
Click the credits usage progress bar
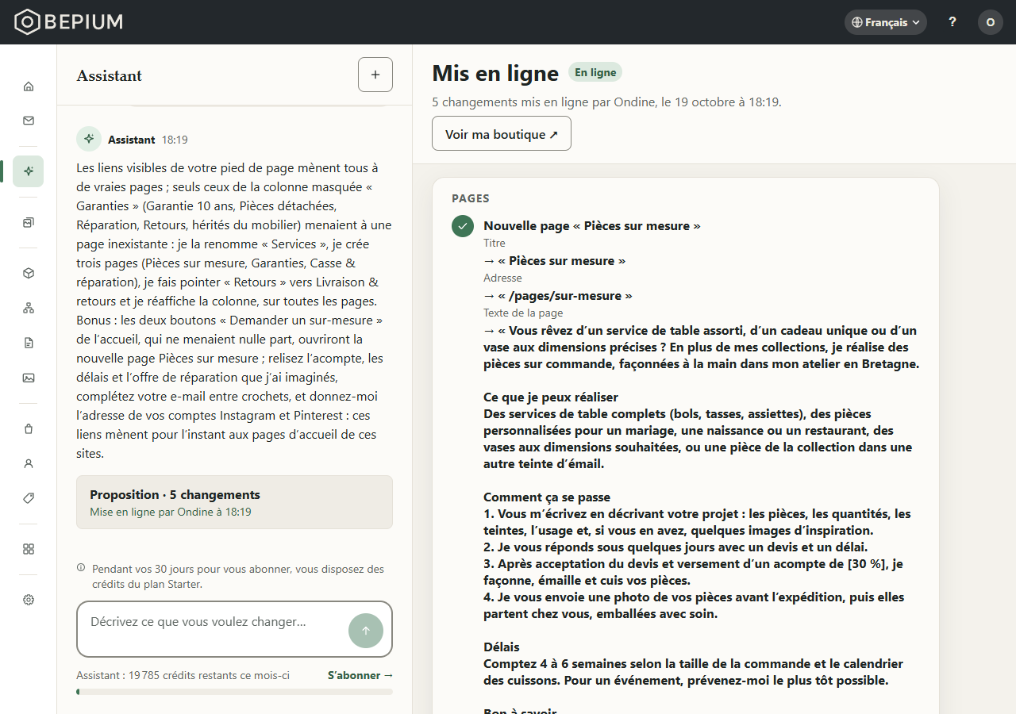(234, 692)
